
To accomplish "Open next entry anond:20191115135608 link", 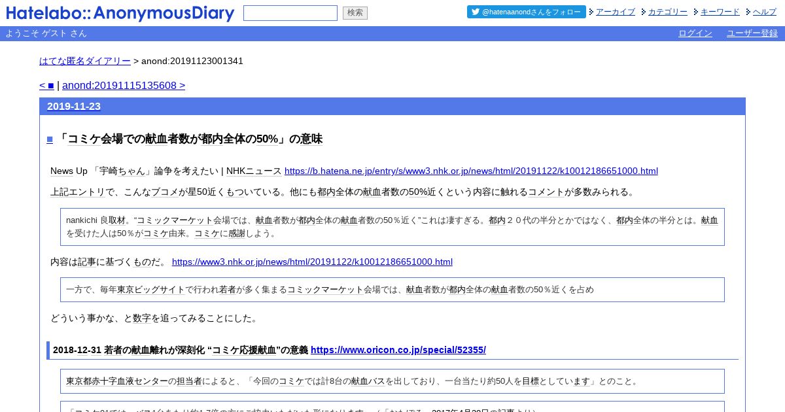I will 124,85.
